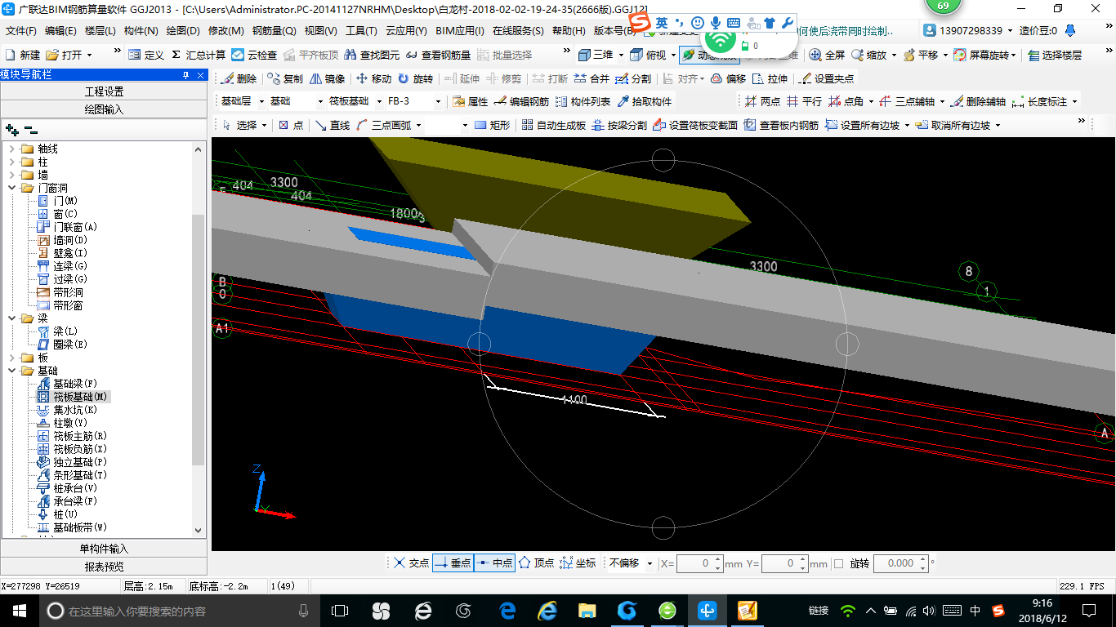The width and height of the screenshot is (1116, 627).
Task: Open the 工程设置 navigation section
Action: [104, 91]
